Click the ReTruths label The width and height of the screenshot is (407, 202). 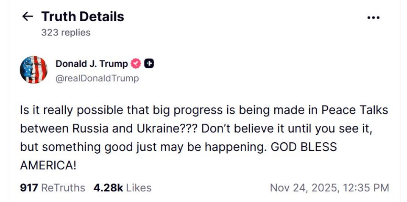[63, 188]
